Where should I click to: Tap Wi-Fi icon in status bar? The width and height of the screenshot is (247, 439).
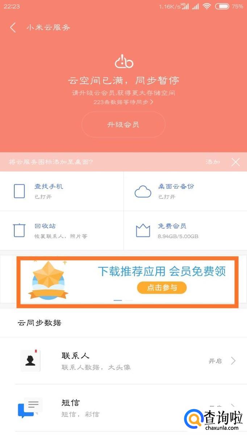pyautogui.click(x=207, y=6)
